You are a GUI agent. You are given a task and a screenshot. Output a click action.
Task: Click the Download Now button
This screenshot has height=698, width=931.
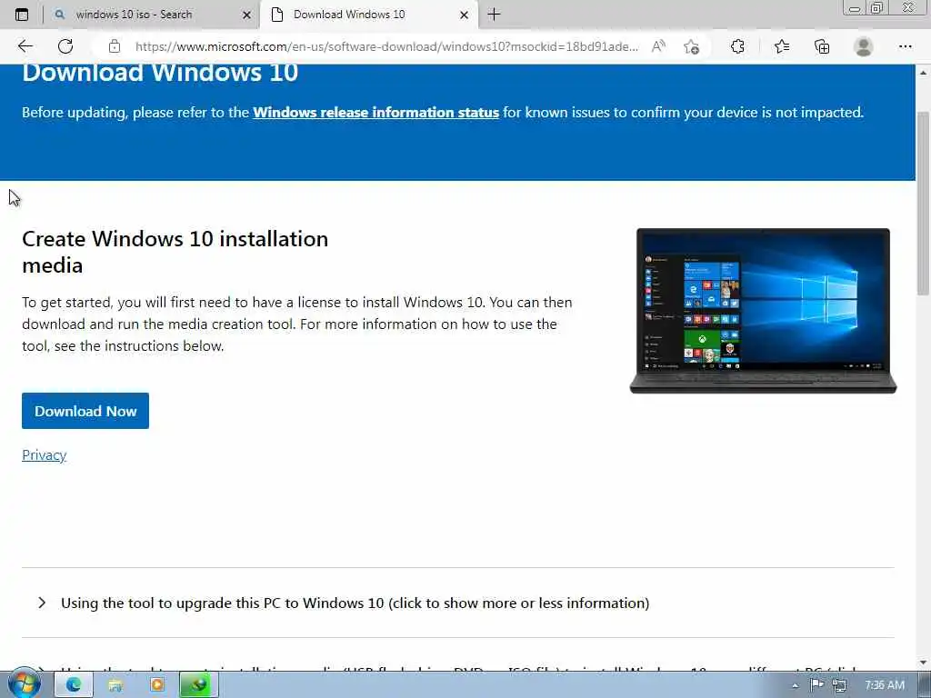pyautogui.click(x=85, y=411)
